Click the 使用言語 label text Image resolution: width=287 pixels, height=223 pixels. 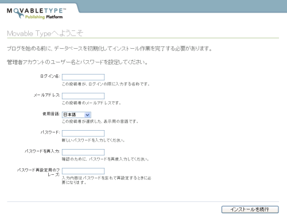[x=51, y=114]
